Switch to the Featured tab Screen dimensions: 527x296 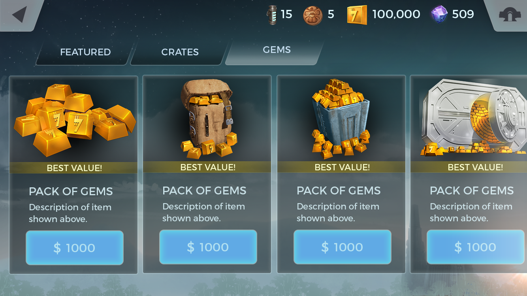pyautogui.click(x=85, y=52)
